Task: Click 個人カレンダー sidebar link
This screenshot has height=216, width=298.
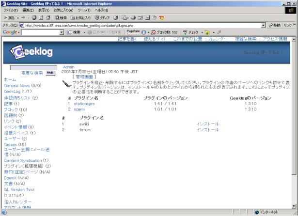Action: [18, 202]
